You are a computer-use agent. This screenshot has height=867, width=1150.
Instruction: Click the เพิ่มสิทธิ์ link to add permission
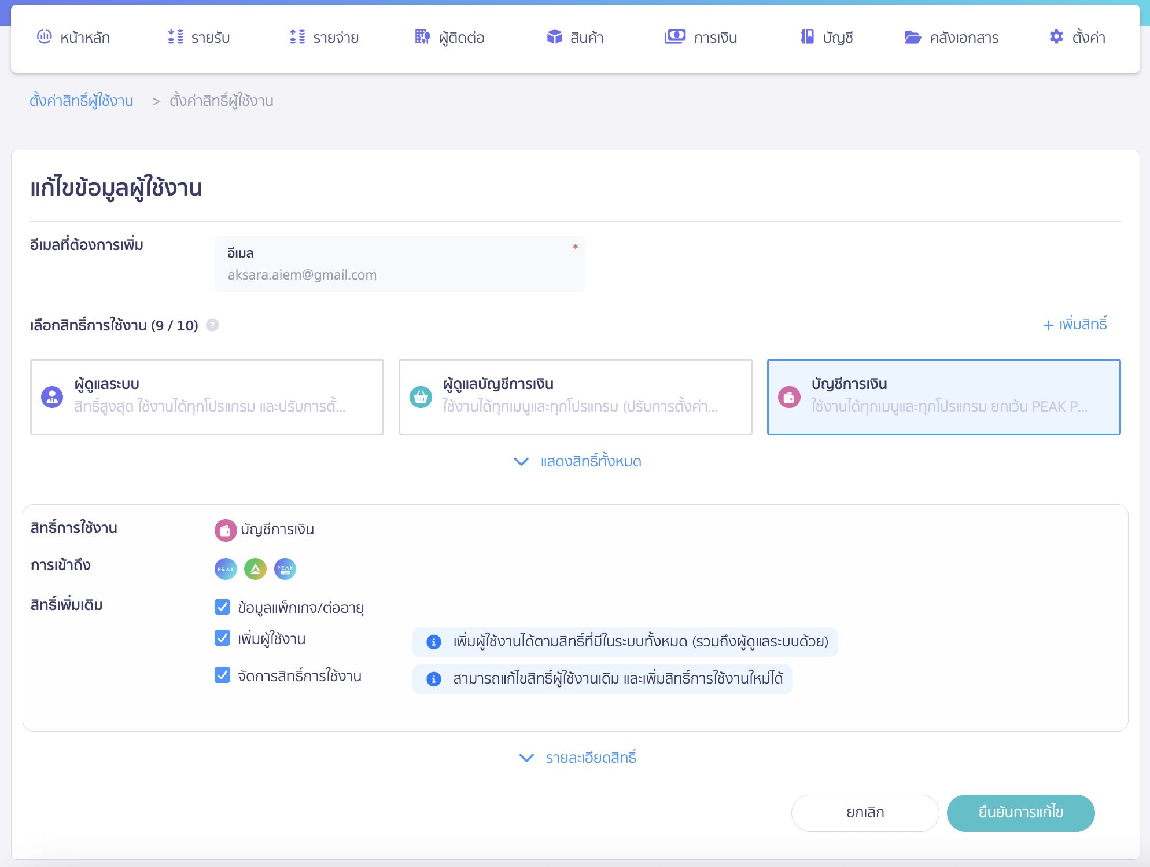(x=1074, y=325)
